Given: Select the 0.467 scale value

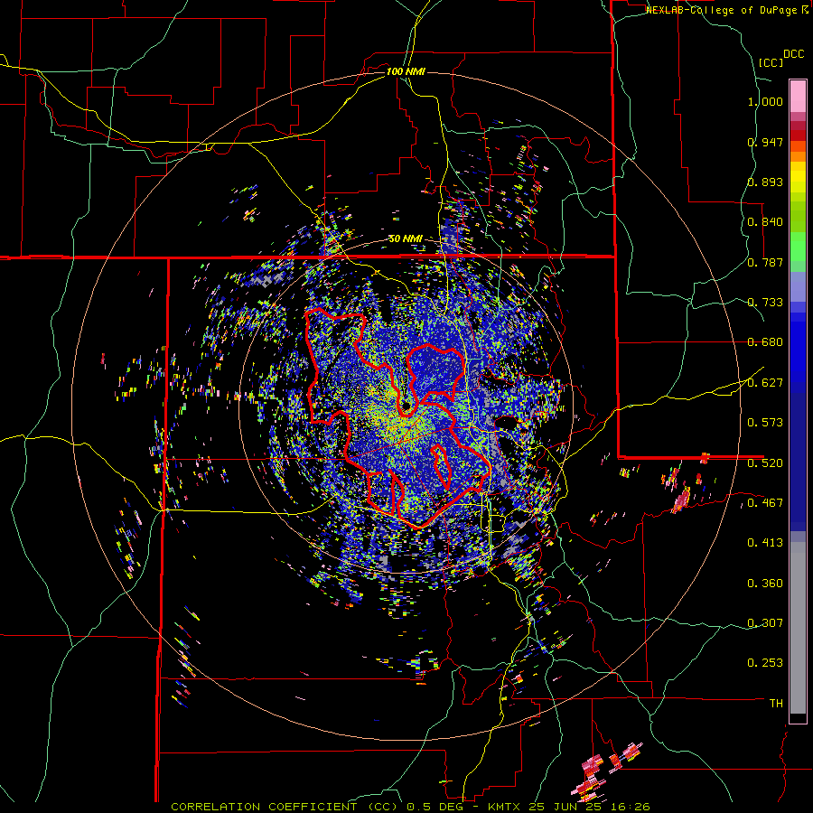Looking at the screenshot, I should (765, 503).
